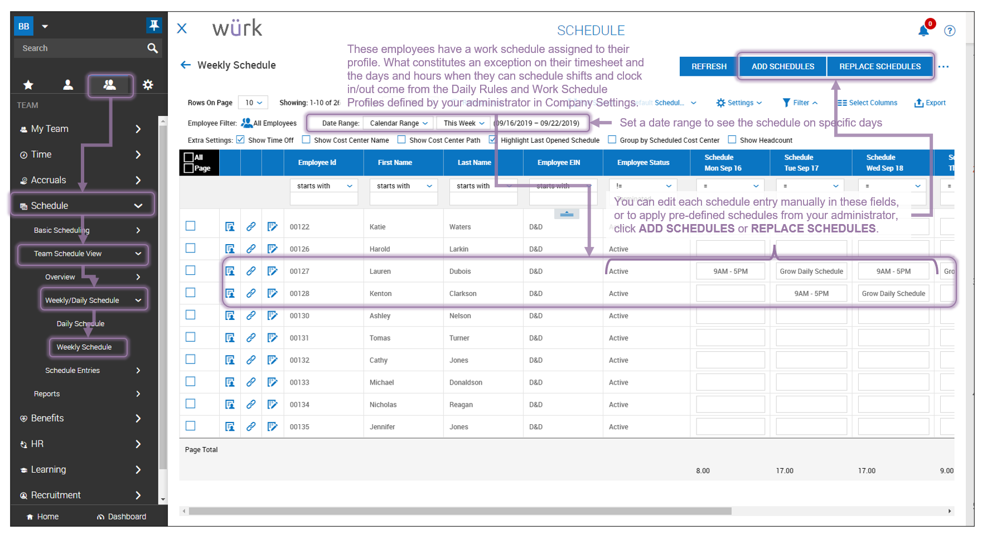Viewport: 987px width, 539px height.
Task: Click the REFRESH button
Action: (709, 66)
